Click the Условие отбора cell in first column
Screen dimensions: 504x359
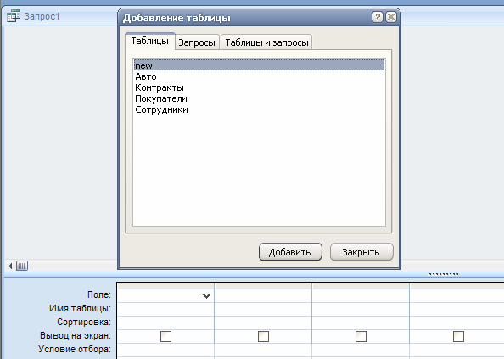click(x=165, y=350)
